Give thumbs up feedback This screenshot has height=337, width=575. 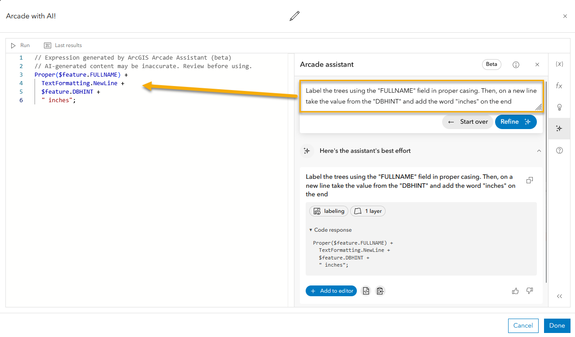click(x=515, y=291)
